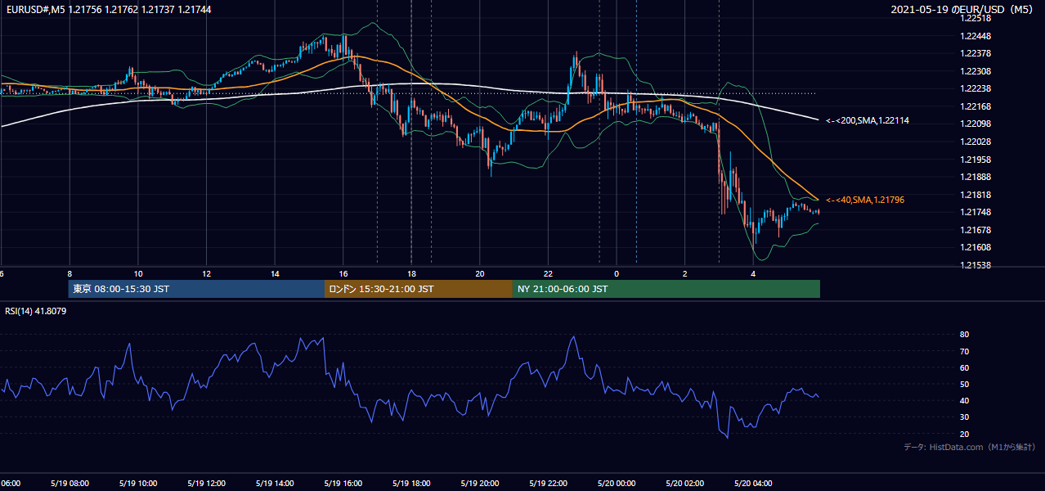Image resolution: width=1045 pixels, height=491 pixels.
Task: Click price axis value 1.21748
Action: (x=976, y=212)
